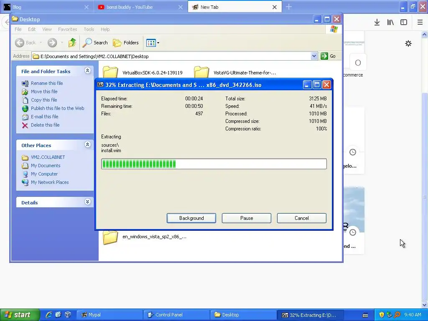The image size is (428, 321).
Task: Open the browser hamburger menu
Action: 420,22
